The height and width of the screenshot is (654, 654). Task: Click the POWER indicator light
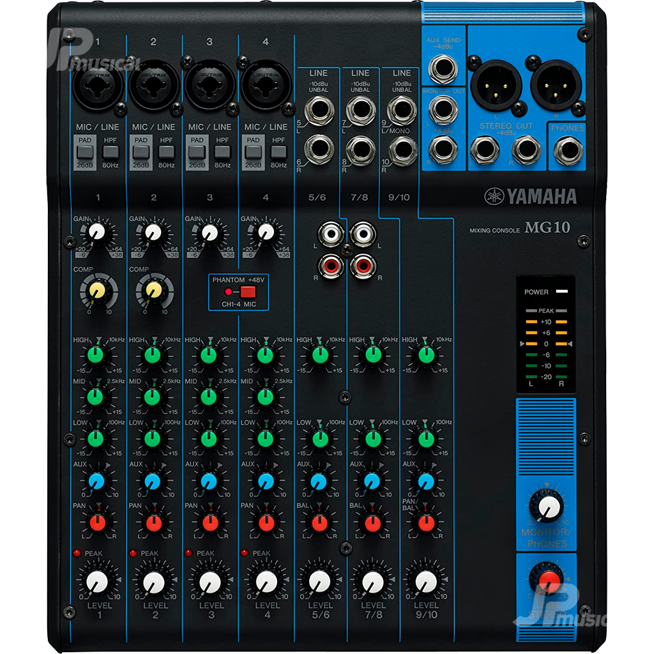[562, 291]
